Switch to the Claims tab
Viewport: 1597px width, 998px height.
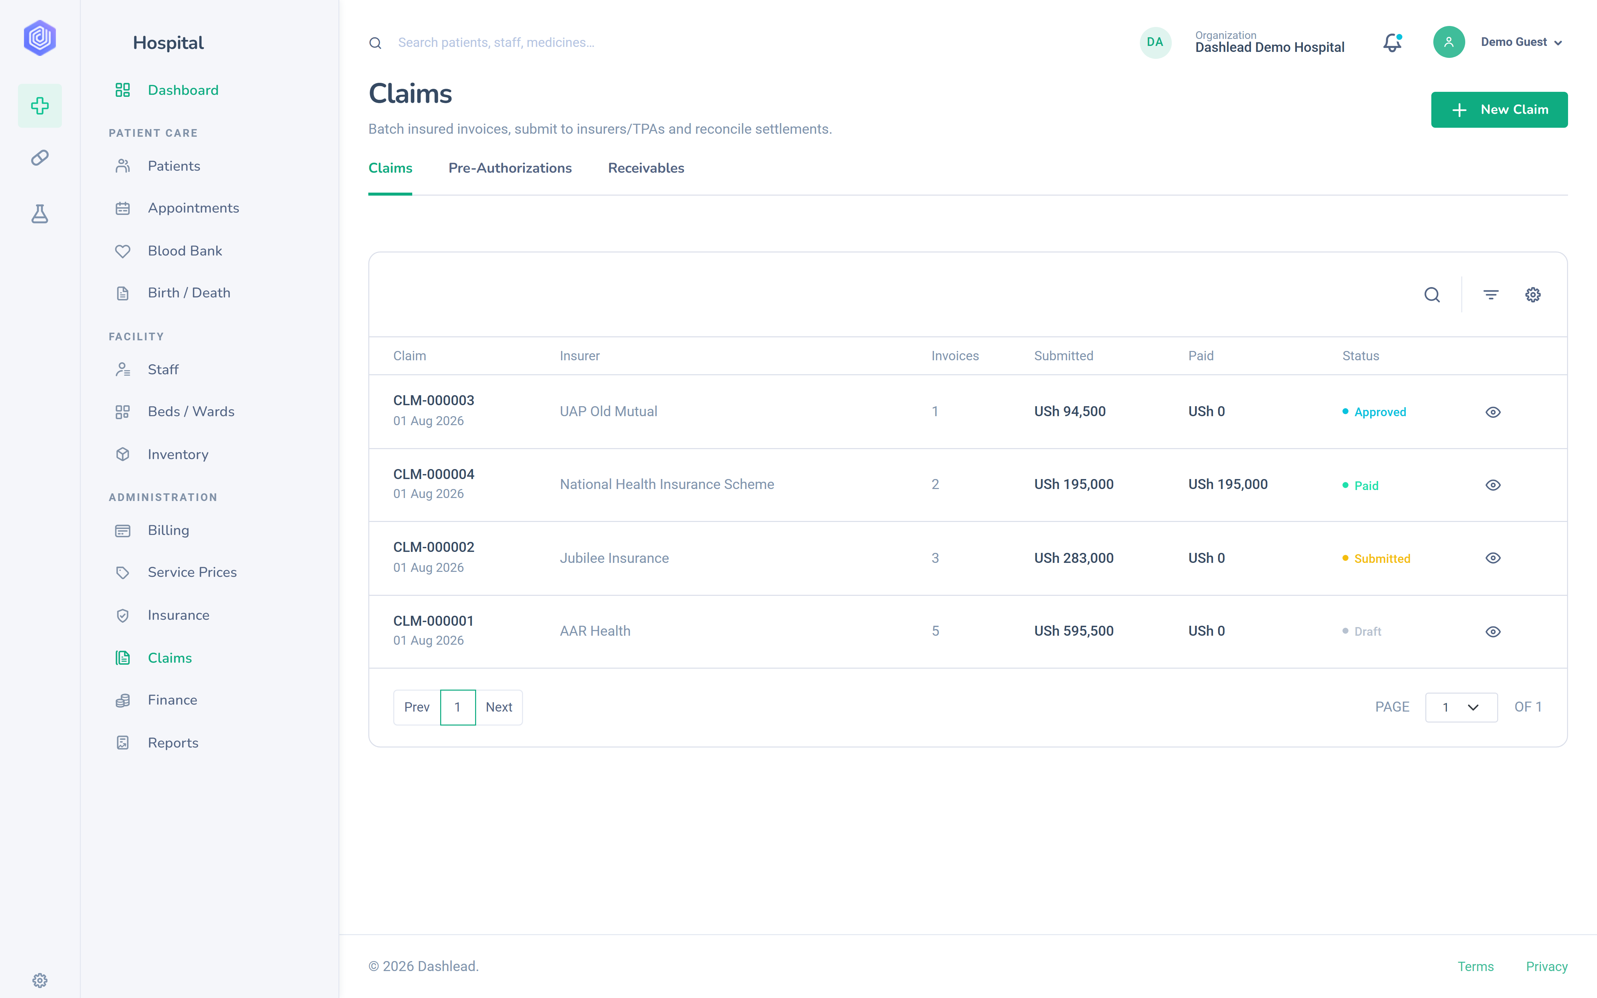click(x=390, y=168)
